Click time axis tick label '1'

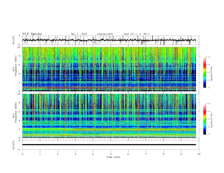coord(40,154)
